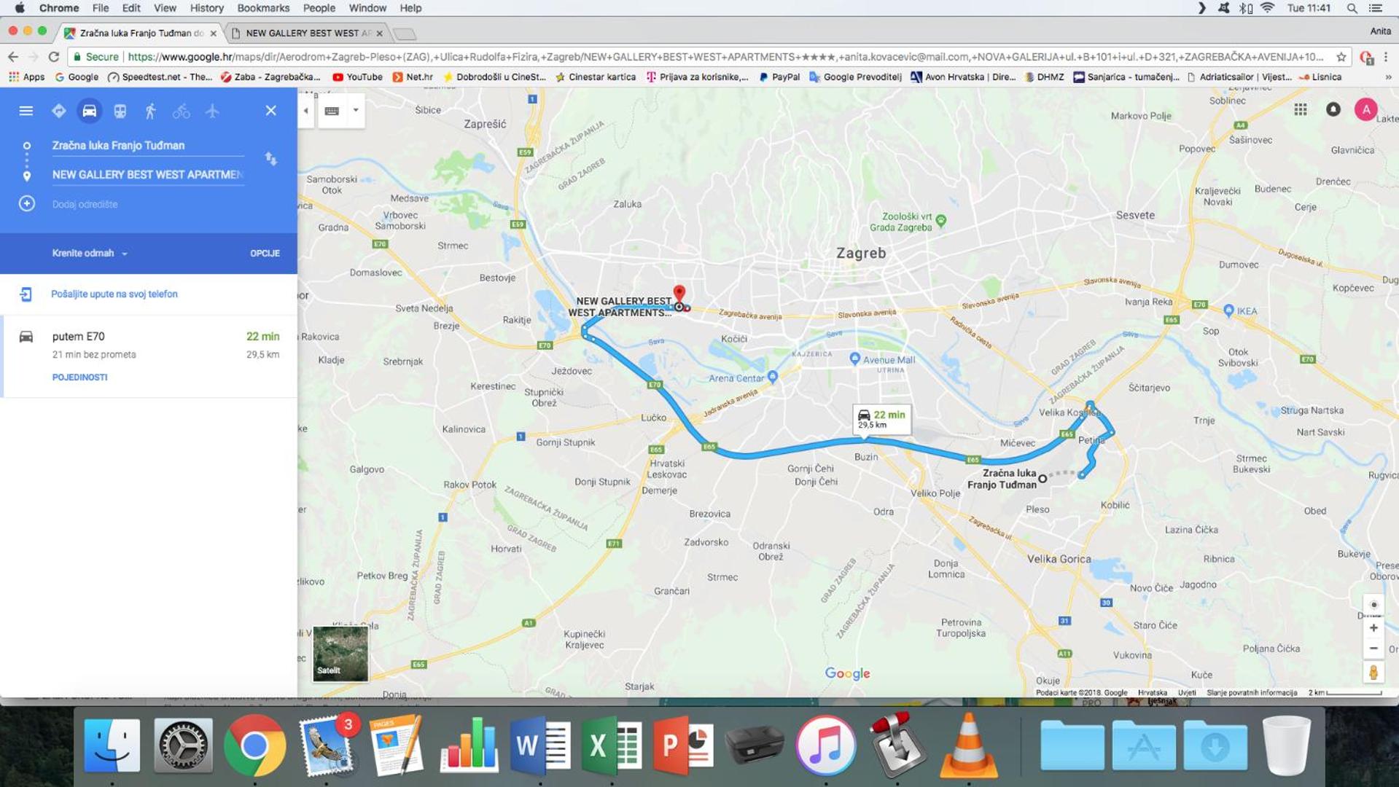This screenshot has width=1399, height=787.
Task: Open OPCIJE route options
Action: click(x=265, y=254)
